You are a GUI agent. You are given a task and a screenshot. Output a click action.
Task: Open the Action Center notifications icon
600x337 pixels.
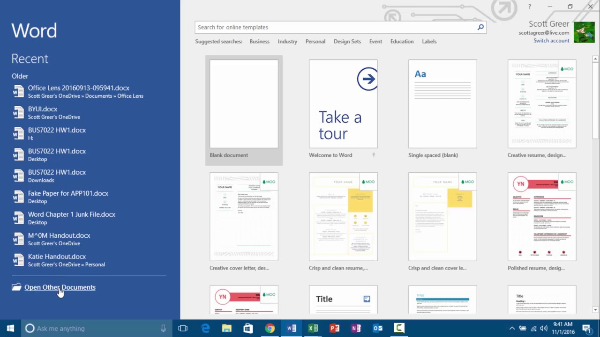point(586,328)
